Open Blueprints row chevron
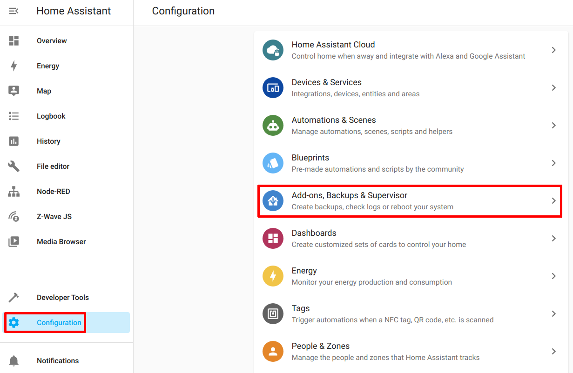 [553, 163]
